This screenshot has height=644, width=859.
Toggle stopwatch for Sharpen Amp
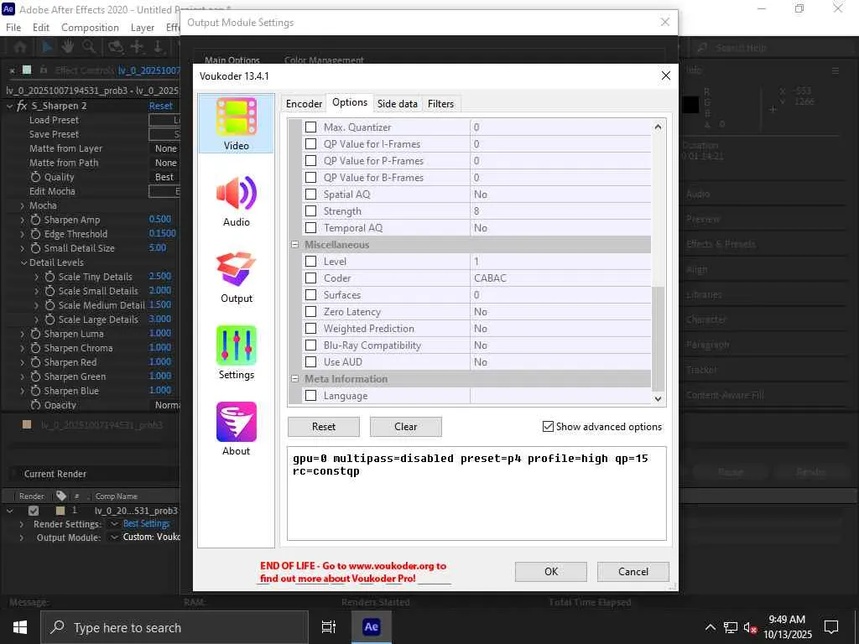[x=35, y=220]
